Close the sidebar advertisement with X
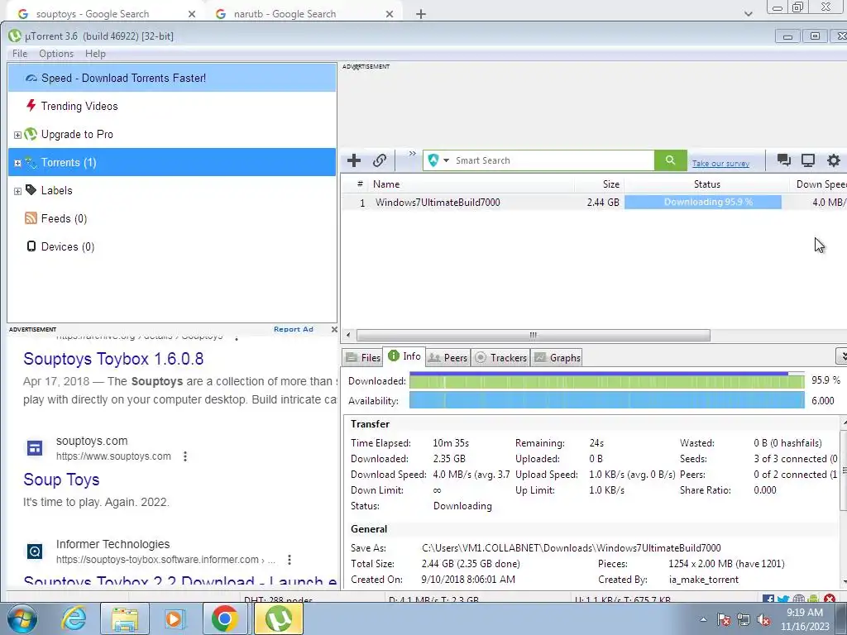This screenshot has width=847, height=635. 334,329
